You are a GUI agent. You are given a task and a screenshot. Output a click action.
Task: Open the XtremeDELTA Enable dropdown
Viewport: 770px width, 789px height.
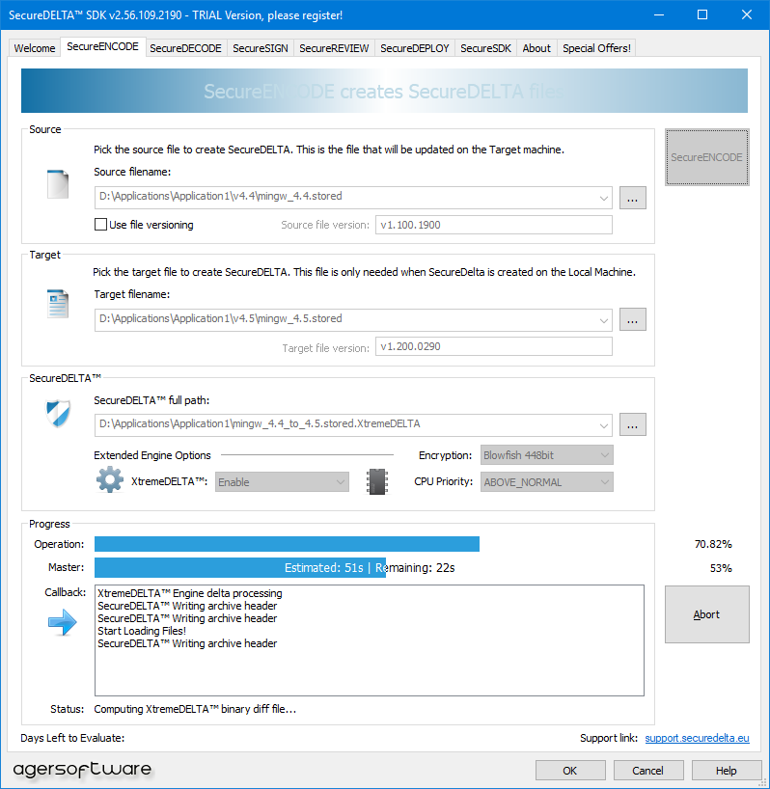(x=282, y=482)
